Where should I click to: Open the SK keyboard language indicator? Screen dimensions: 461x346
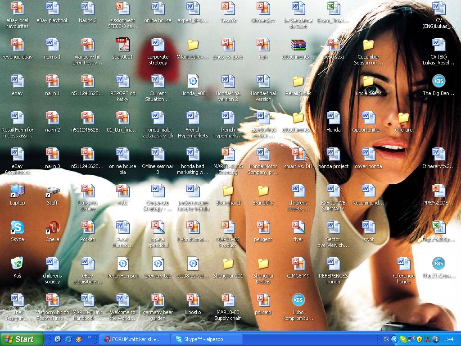pyautogui.click(x=386, y=339)
